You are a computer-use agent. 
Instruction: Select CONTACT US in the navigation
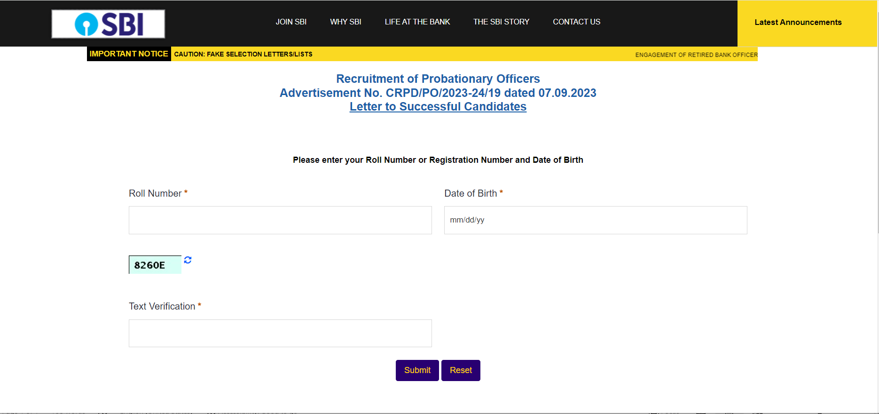[576, 22]
